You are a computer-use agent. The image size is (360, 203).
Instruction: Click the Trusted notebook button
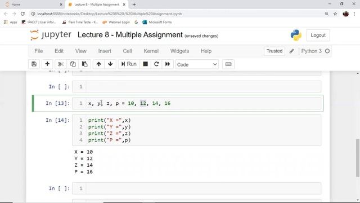click(x=274, y=51)
